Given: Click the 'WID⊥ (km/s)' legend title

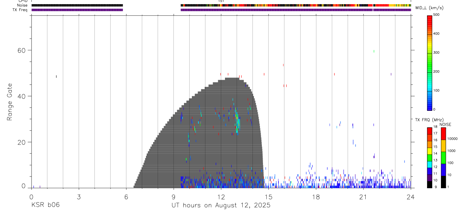Looking at the screenshot, I should coord(429,8).
